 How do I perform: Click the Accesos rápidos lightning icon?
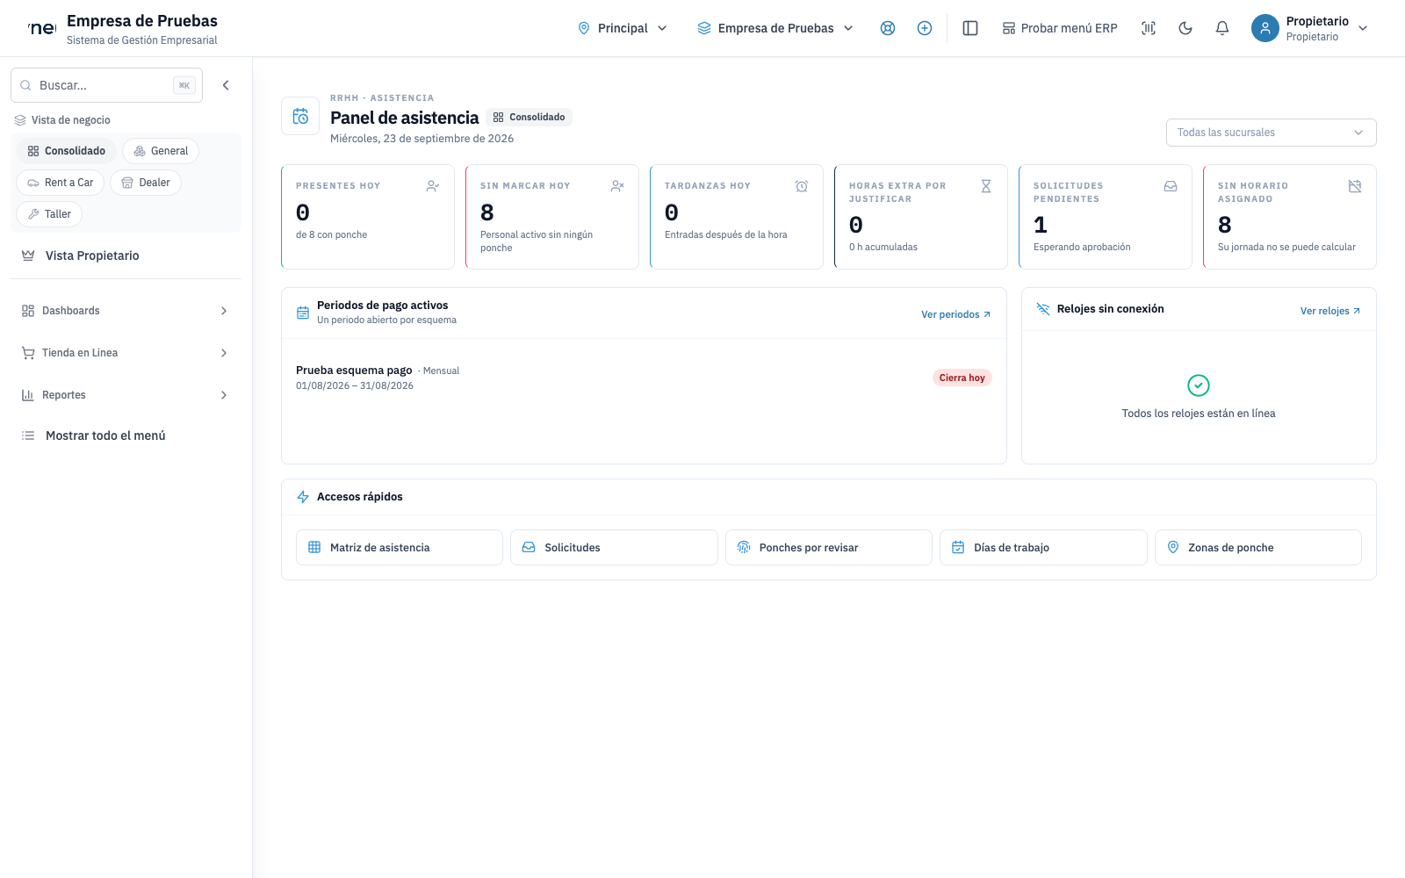[x=303, y=497]
